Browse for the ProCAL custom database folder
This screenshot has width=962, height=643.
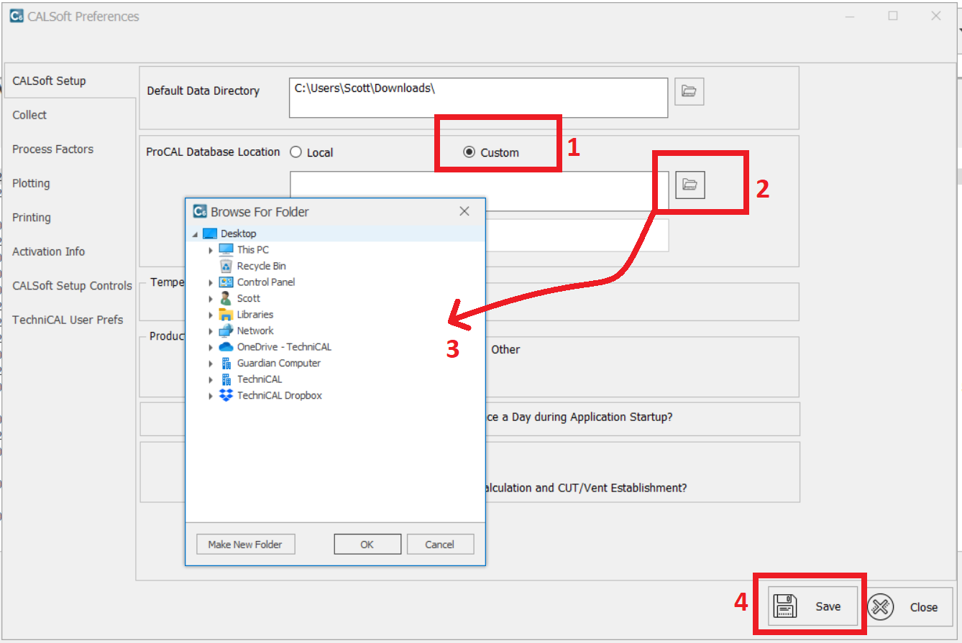[x=690, y=185]
